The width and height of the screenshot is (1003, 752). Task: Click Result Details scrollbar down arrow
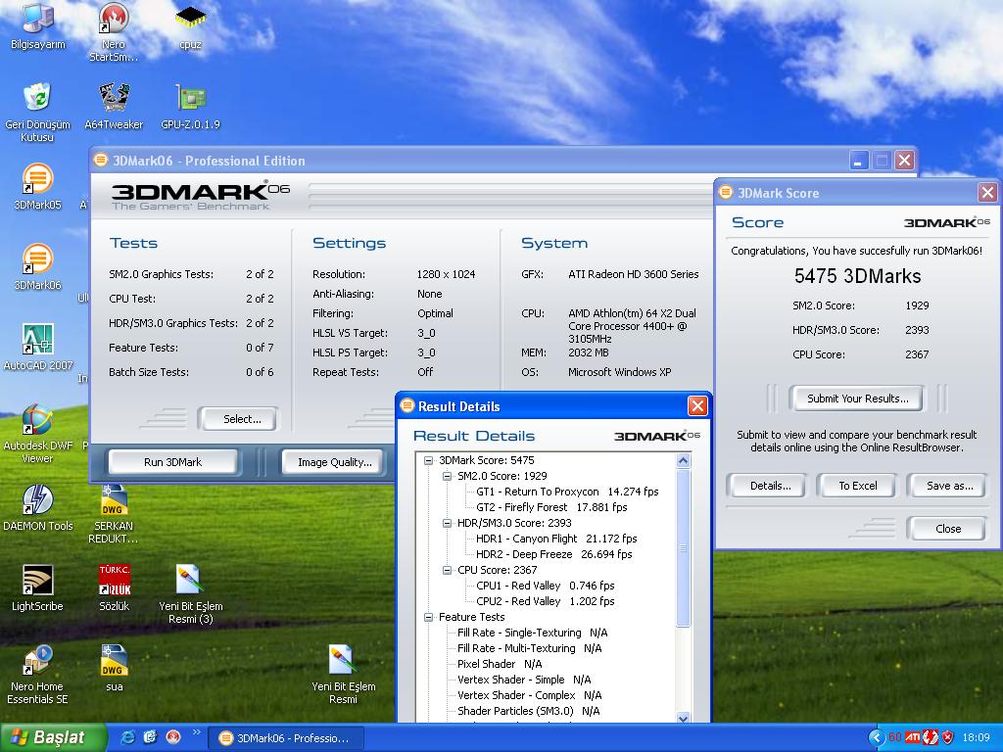[683, 718]
